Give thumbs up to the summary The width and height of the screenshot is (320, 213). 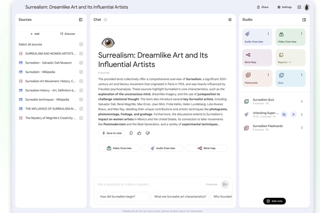(139, 133)
